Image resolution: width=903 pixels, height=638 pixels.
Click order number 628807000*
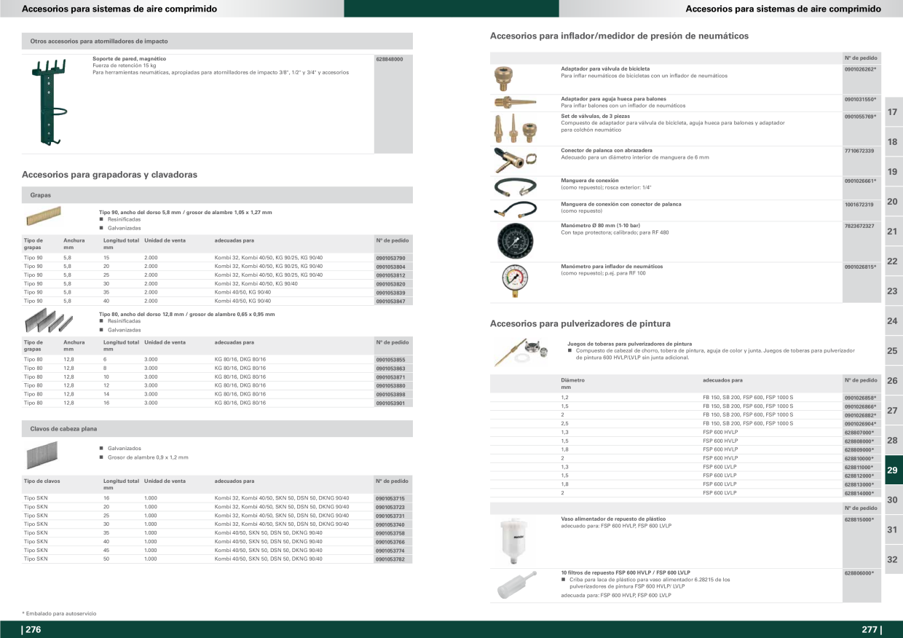pyautogui.click(x=859, y=433)
